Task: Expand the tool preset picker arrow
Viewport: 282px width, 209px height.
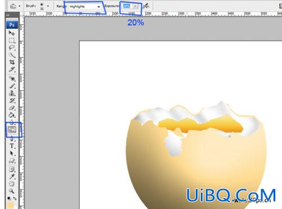Action: pos(20,6)
